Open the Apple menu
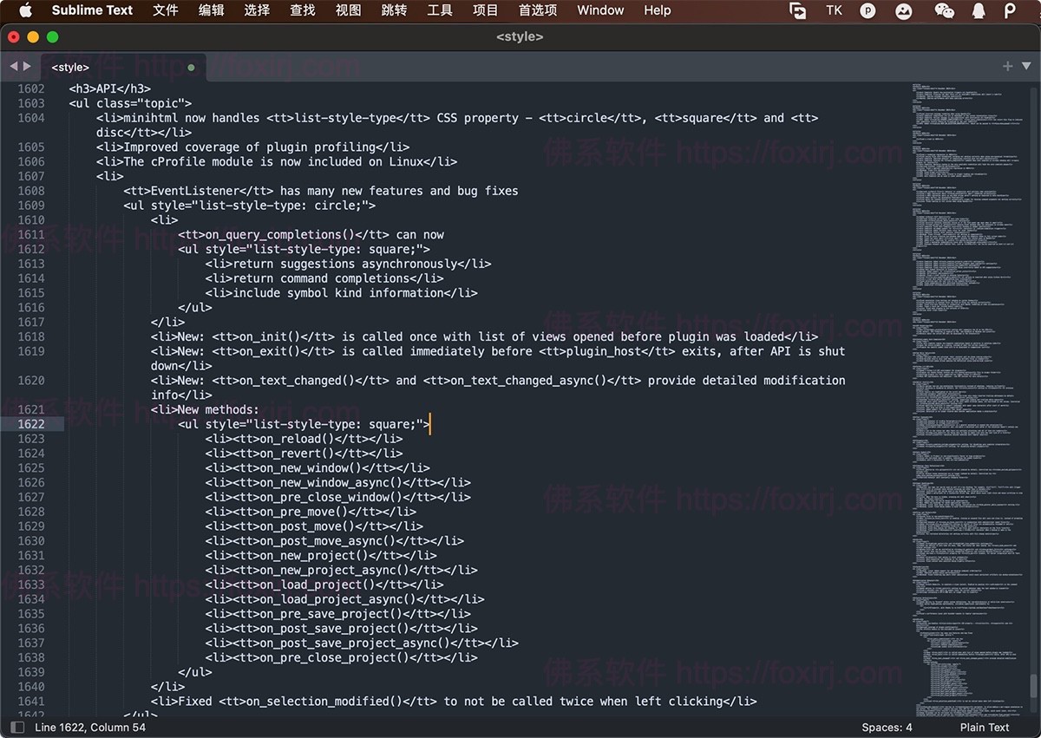The height and width of the screenshot is (738, 1041). 25,10
